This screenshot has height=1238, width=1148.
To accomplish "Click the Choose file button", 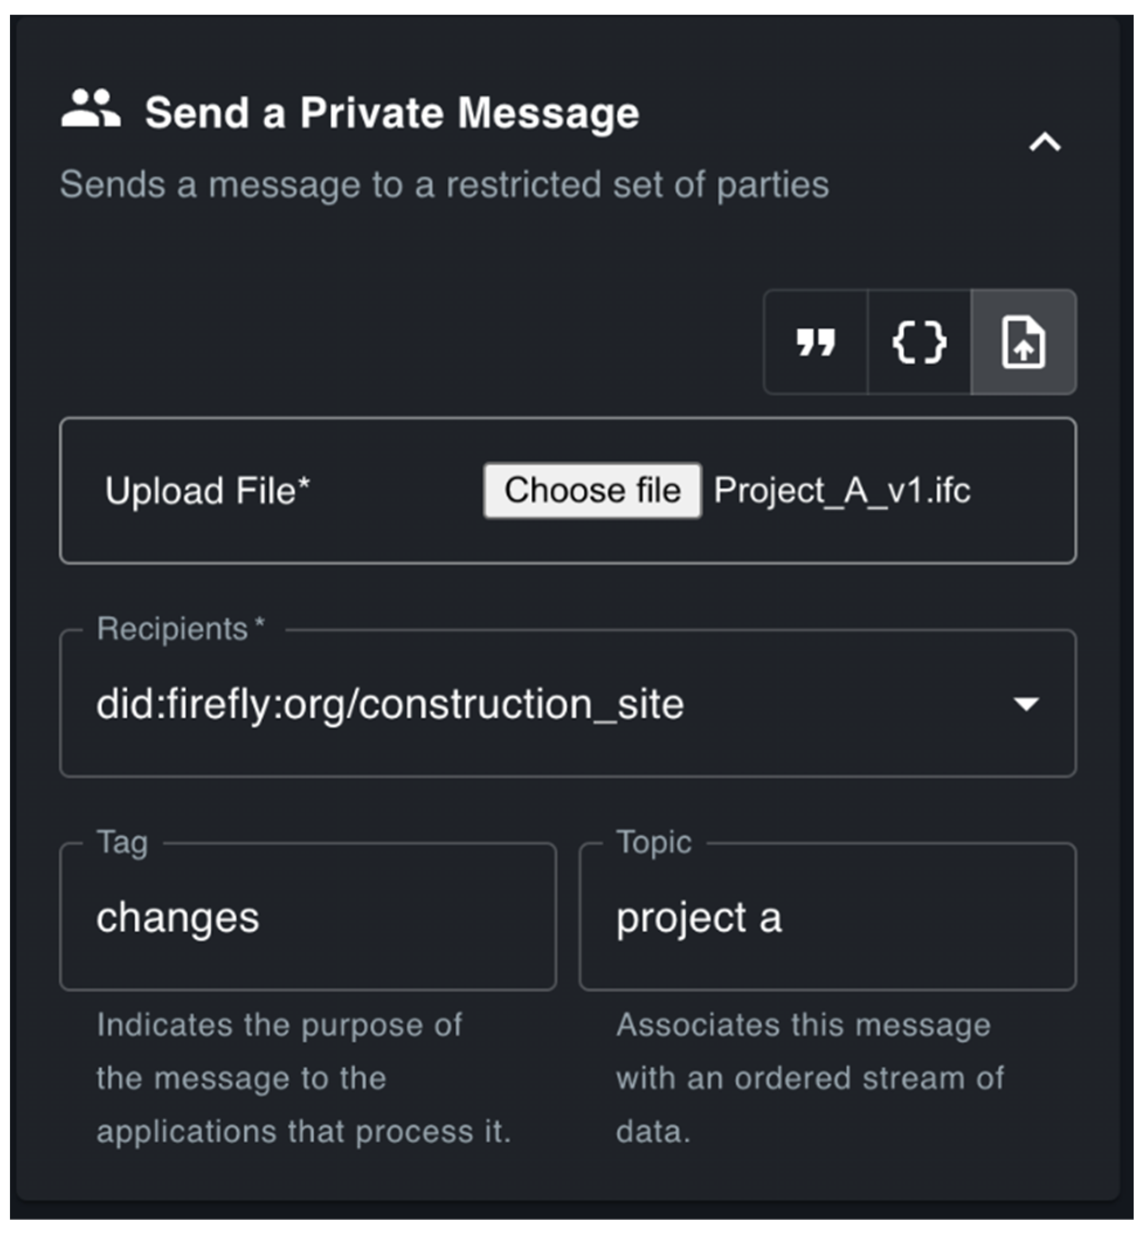I will pyautogui.click(x=593, y=491).
